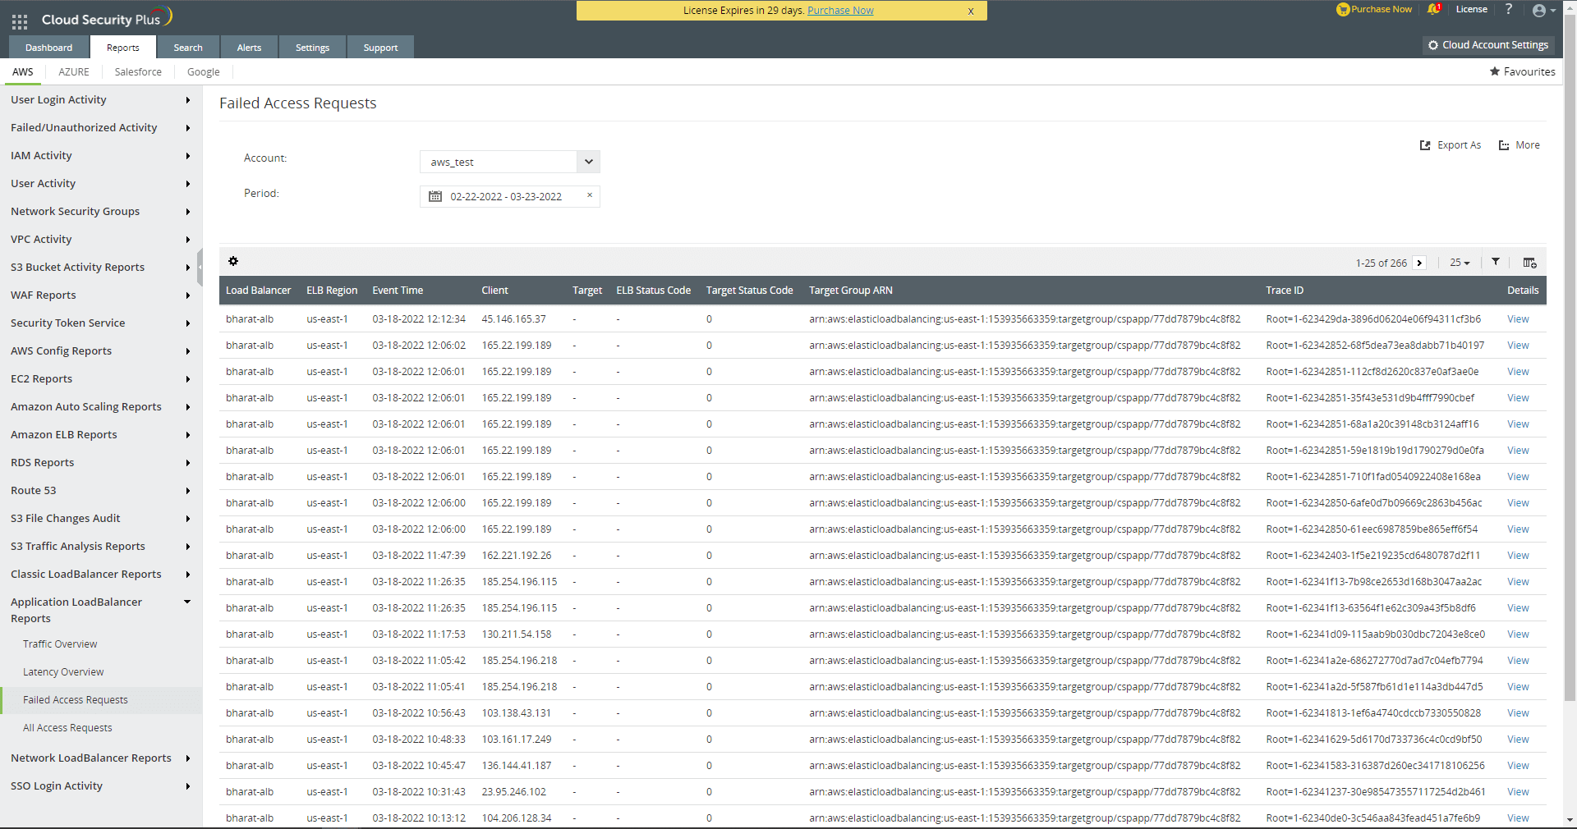Screen dimensions: 1577x829
Task: Open the License link
Action: coord(1472,9)
